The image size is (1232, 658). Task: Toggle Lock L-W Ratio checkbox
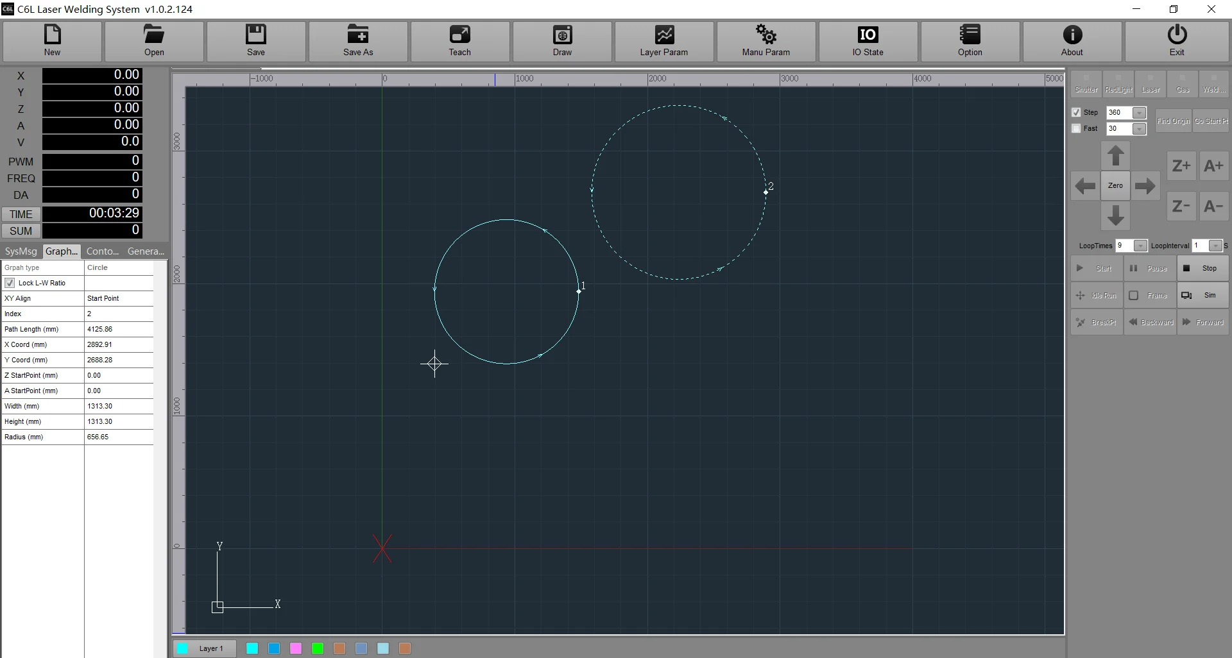point(10,283)
